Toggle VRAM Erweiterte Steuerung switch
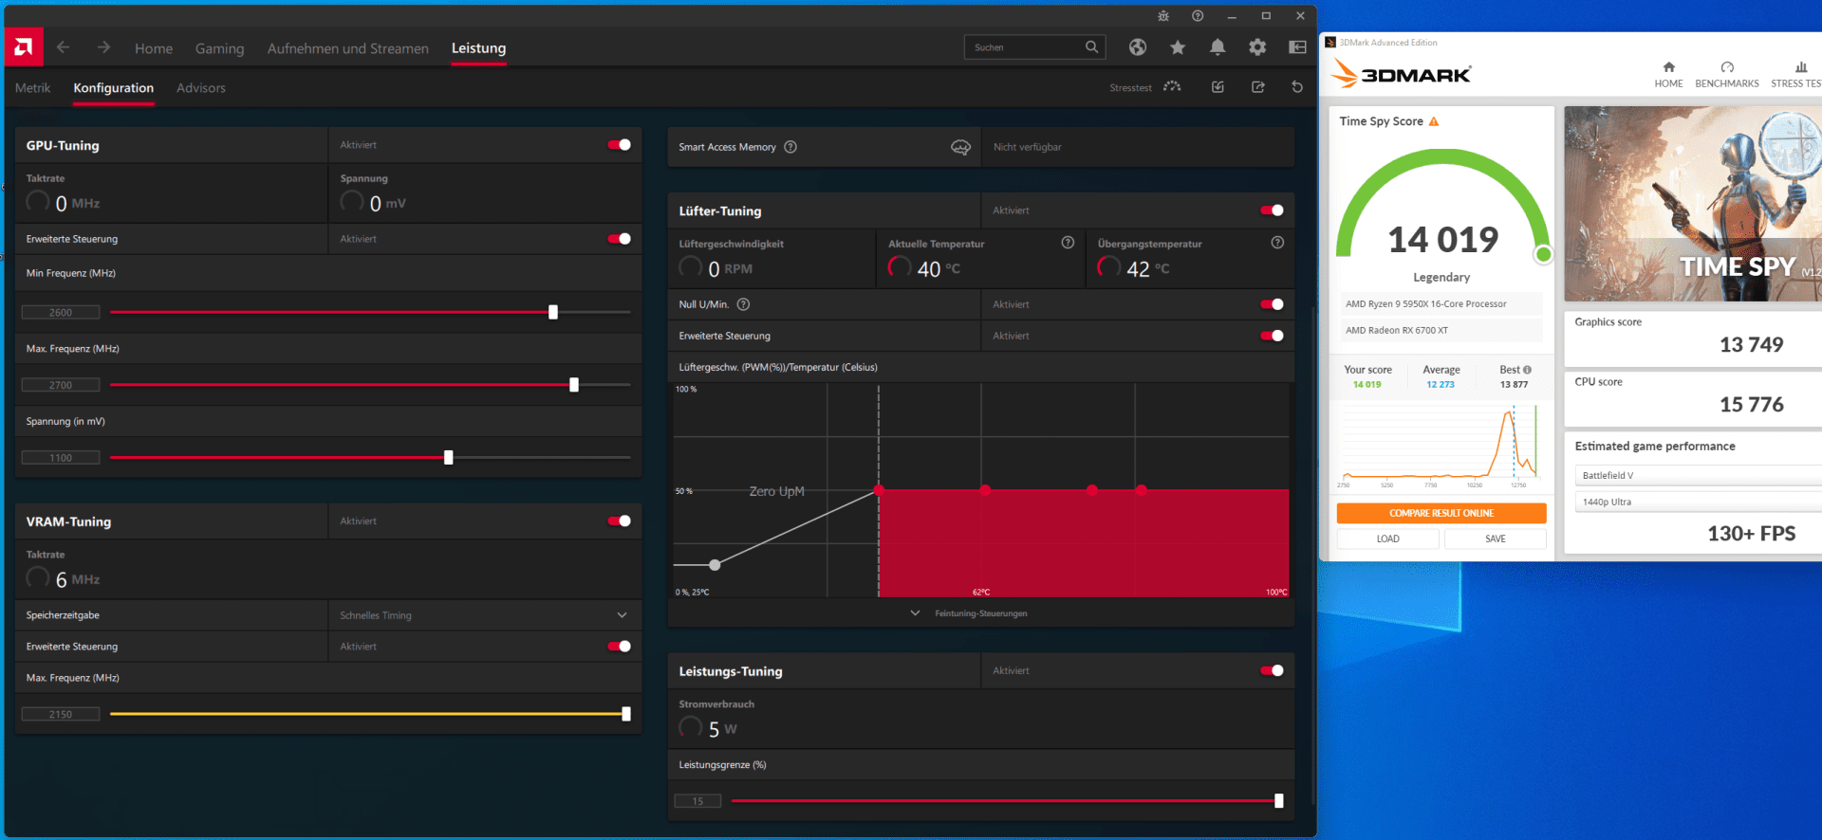 point(620,647)
